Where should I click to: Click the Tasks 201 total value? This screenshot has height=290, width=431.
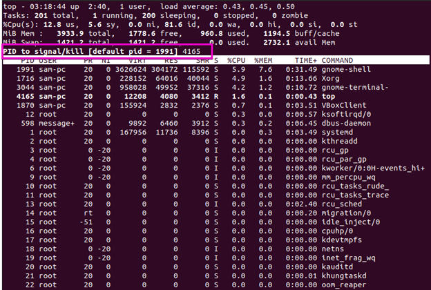41,16
